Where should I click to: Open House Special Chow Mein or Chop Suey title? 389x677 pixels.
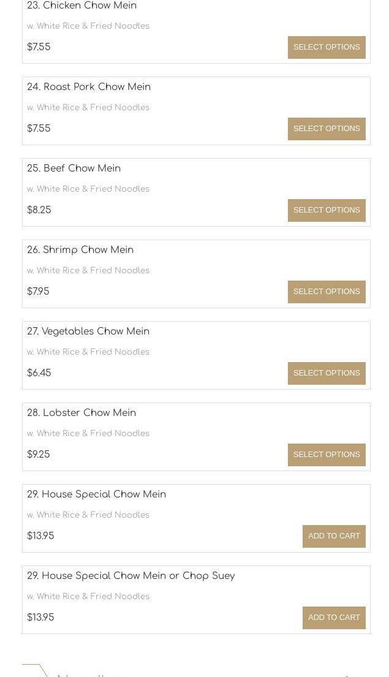pyautogui.click(x=131, y=576)
